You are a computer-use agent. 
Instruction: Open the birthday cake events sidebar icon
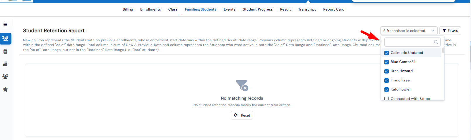click(5, 64)
